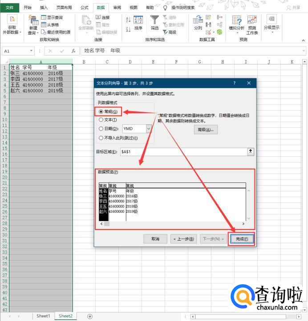
Task: Open the YMD date format dropdown
Action: (149, 129)
